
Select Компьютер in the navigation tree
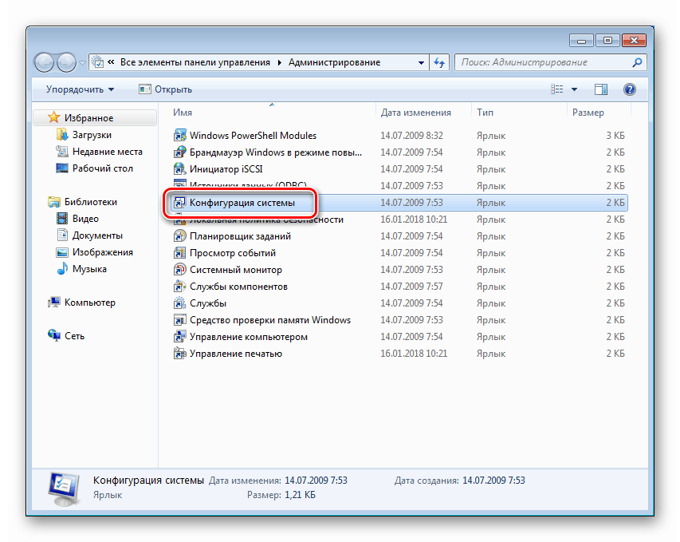pos(90,303)
